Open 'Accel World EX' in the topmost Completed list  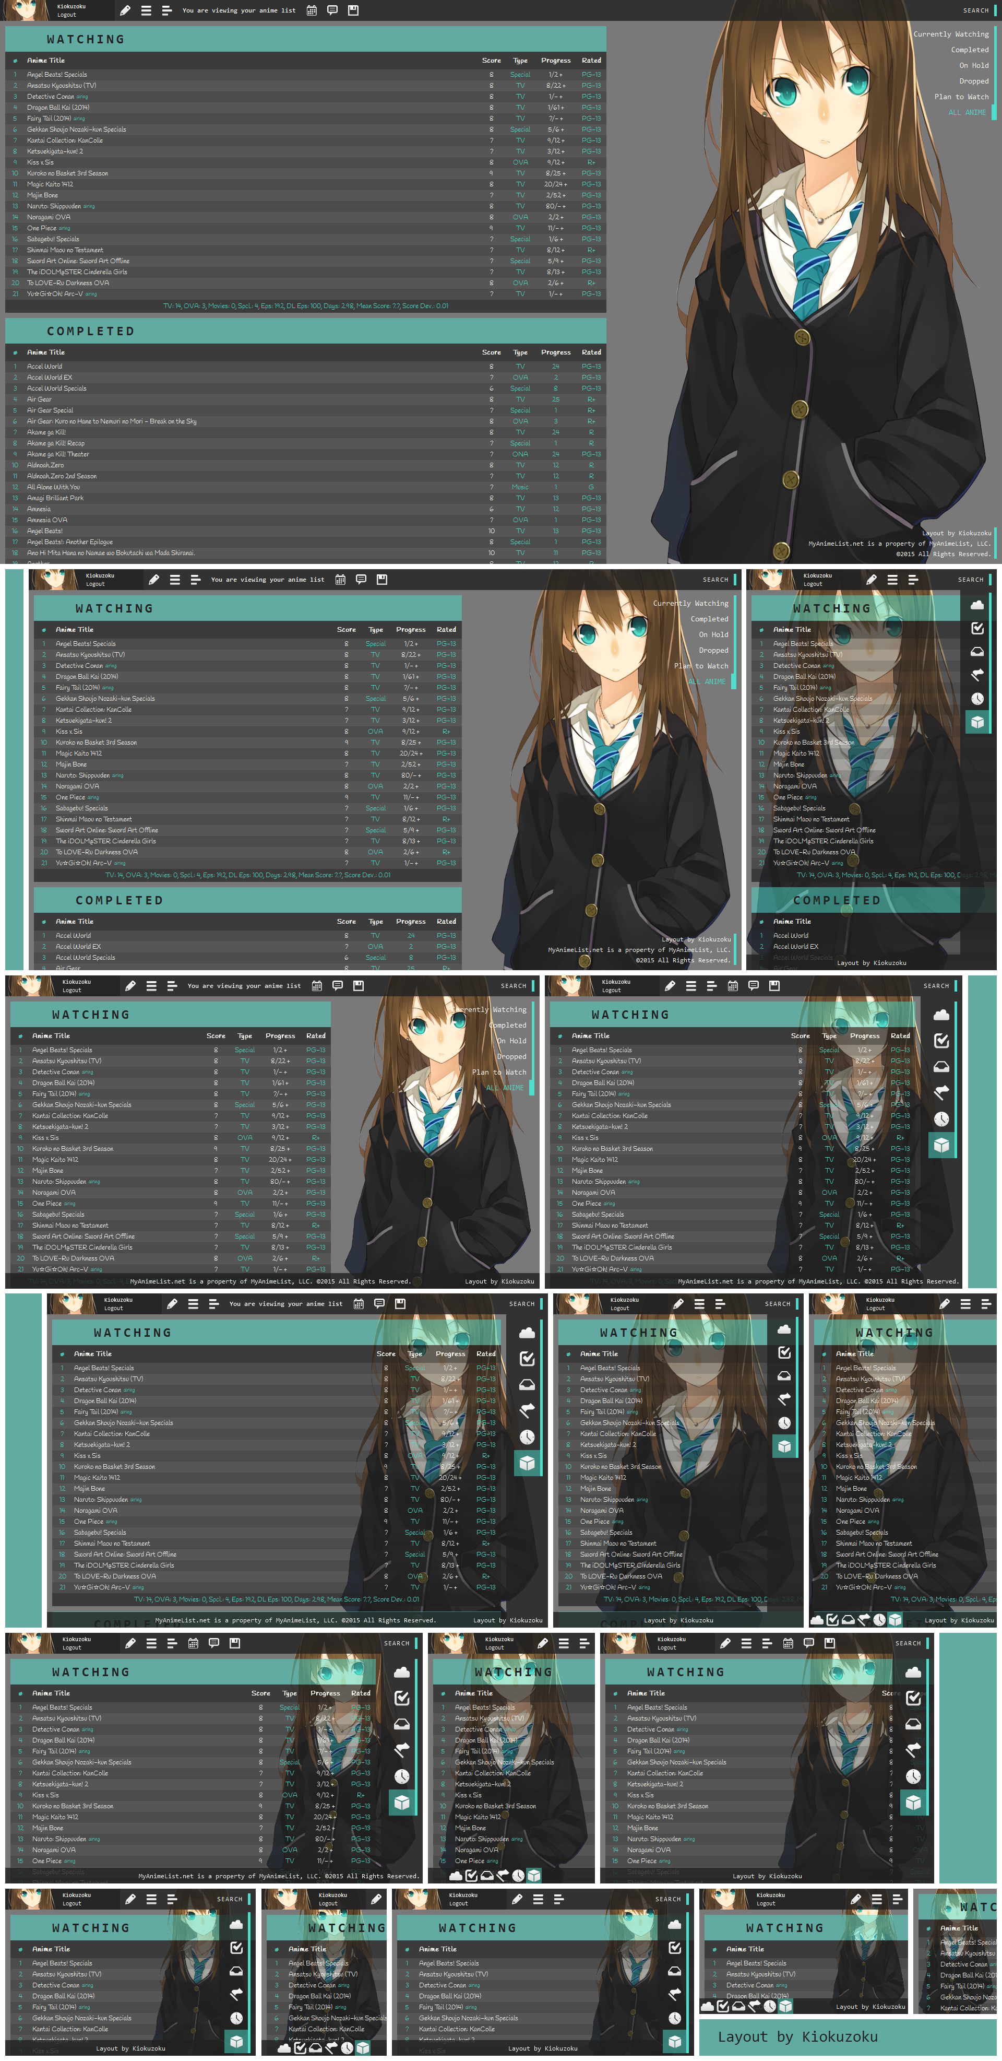click(50, 378)
